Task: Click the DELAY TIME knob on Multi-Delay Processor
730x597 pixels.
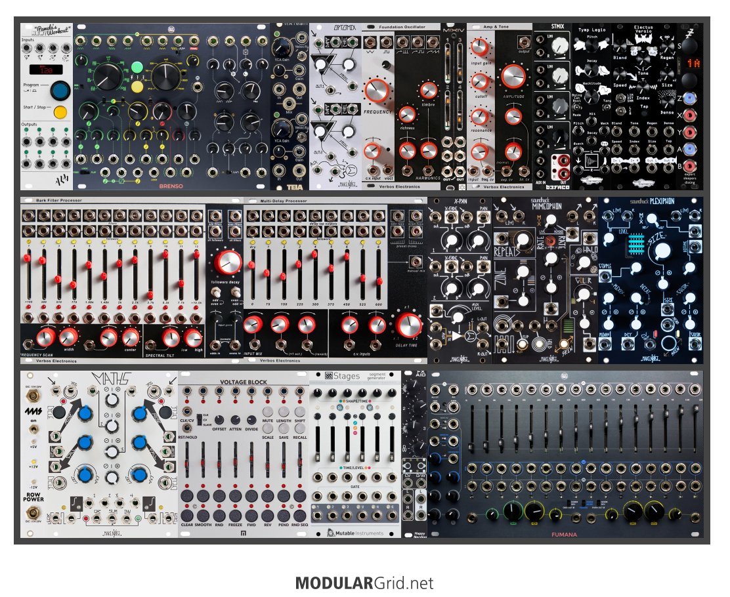Action: coord(408,324)
